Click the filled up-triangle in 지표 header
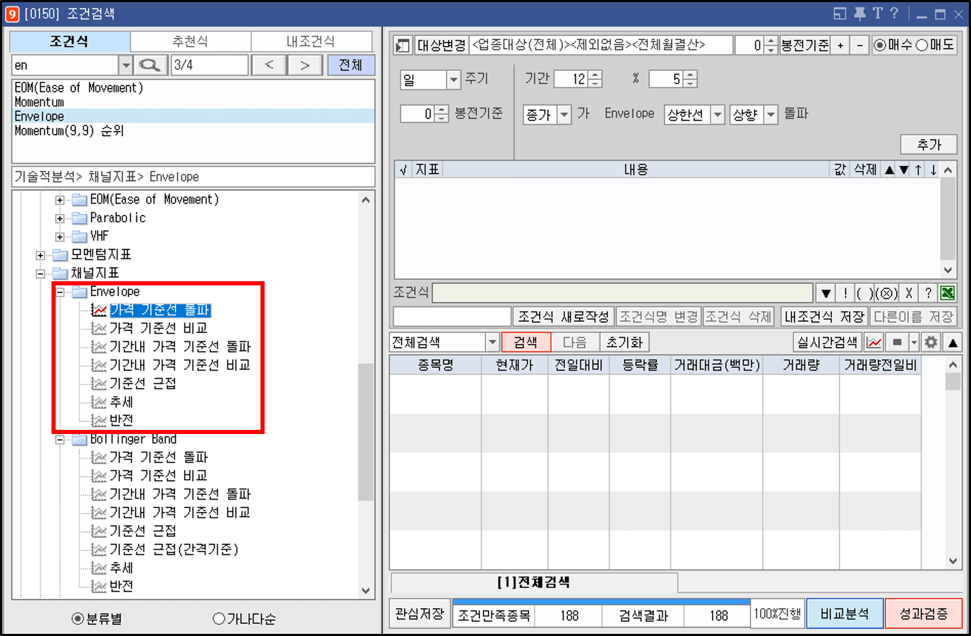971x636 pixels. point(889,170)
